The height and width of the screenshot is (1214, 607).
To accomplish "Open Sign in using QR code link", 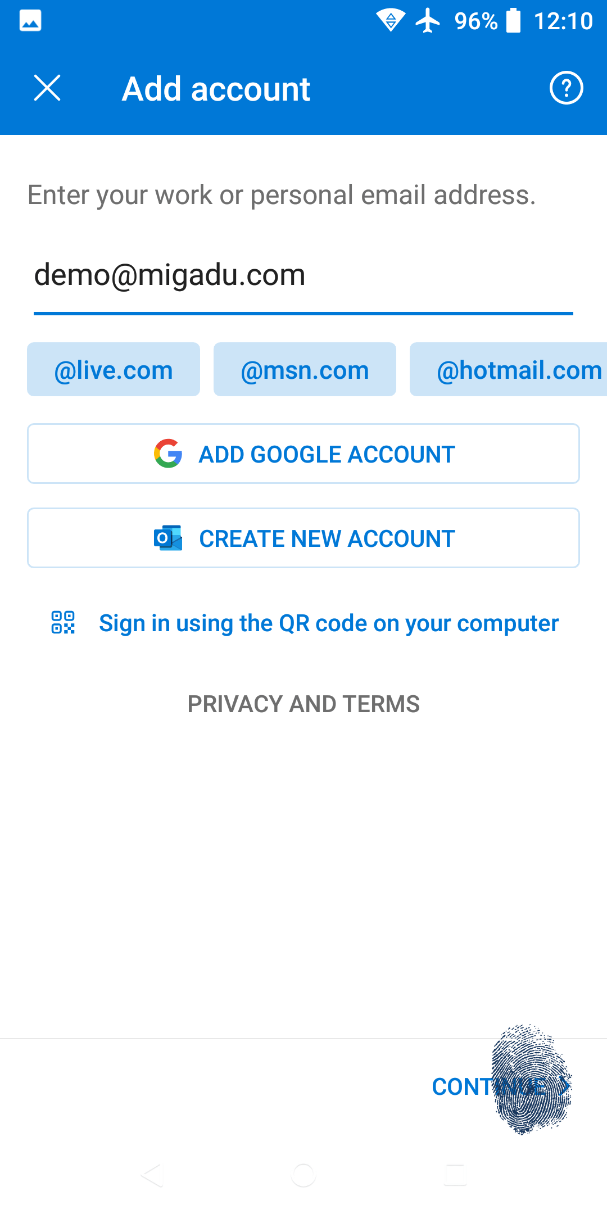I will (x=329, y=623).
